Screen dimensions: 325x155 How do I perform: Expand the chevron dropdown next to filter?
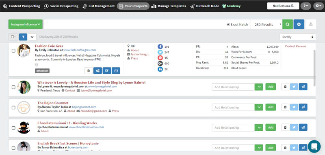click(32, 37)
